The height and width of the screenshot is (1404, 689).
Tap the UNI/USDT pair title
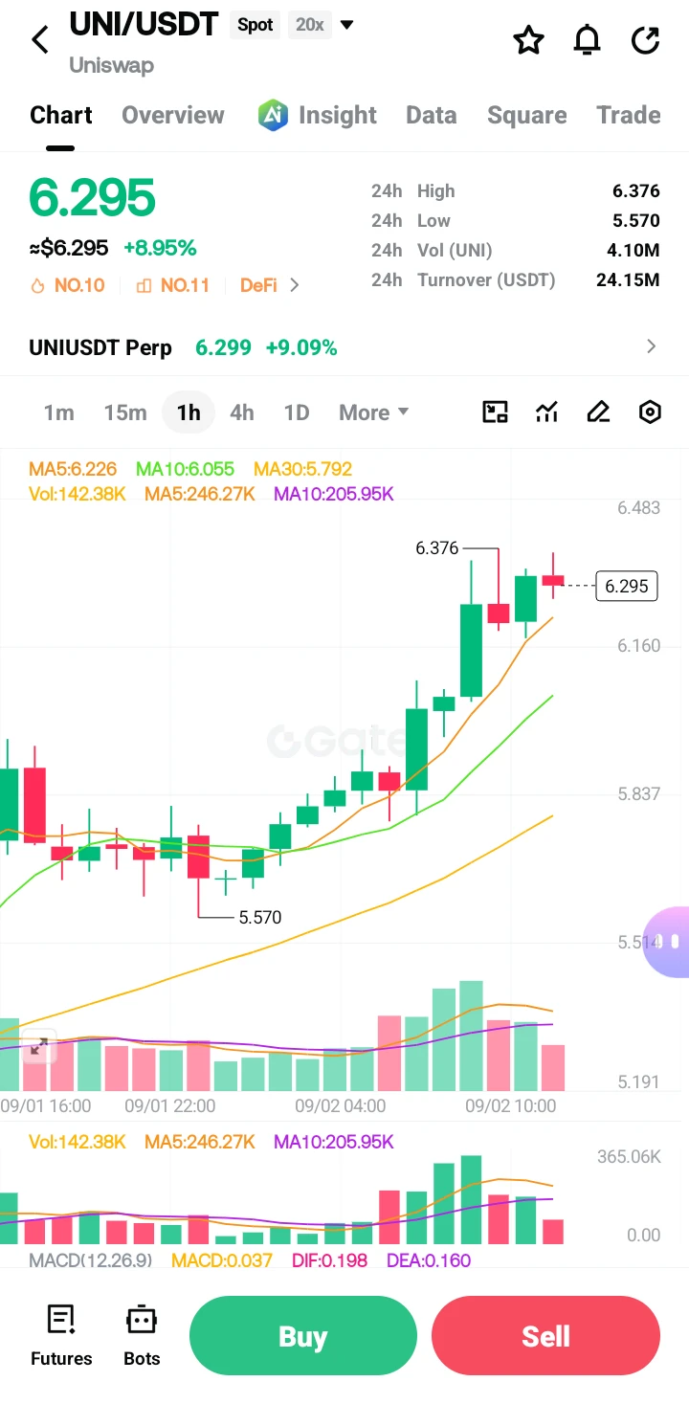[x=144, y=25]
